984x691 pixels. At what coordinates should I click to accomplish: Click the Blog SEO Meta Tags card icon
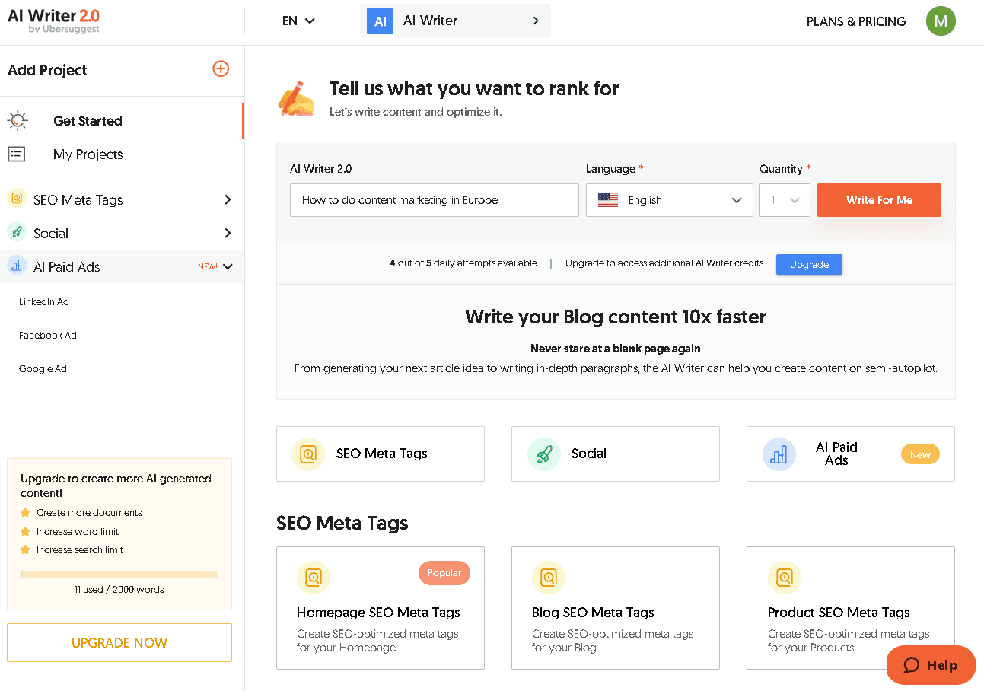click(x=549, y=578)
